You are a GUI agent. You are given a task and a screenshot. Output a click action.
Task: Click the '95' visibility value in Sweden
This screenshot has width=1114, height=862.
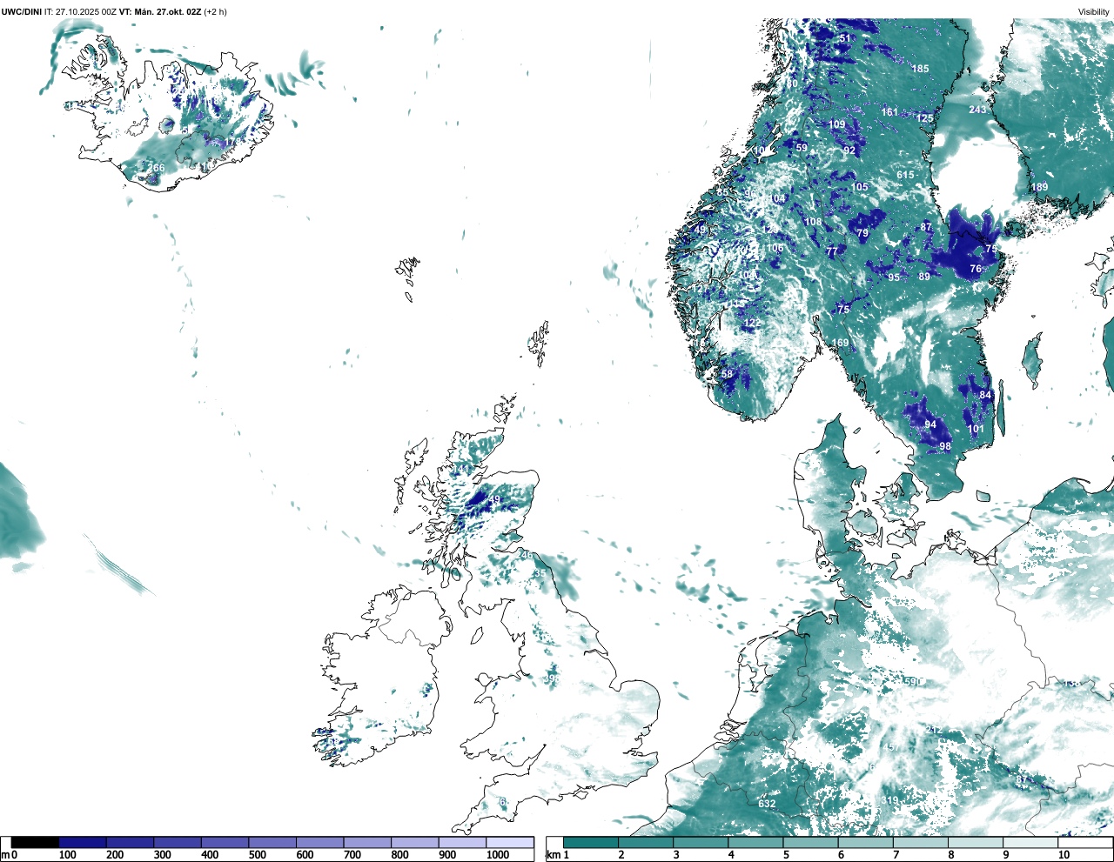(894, 277)
